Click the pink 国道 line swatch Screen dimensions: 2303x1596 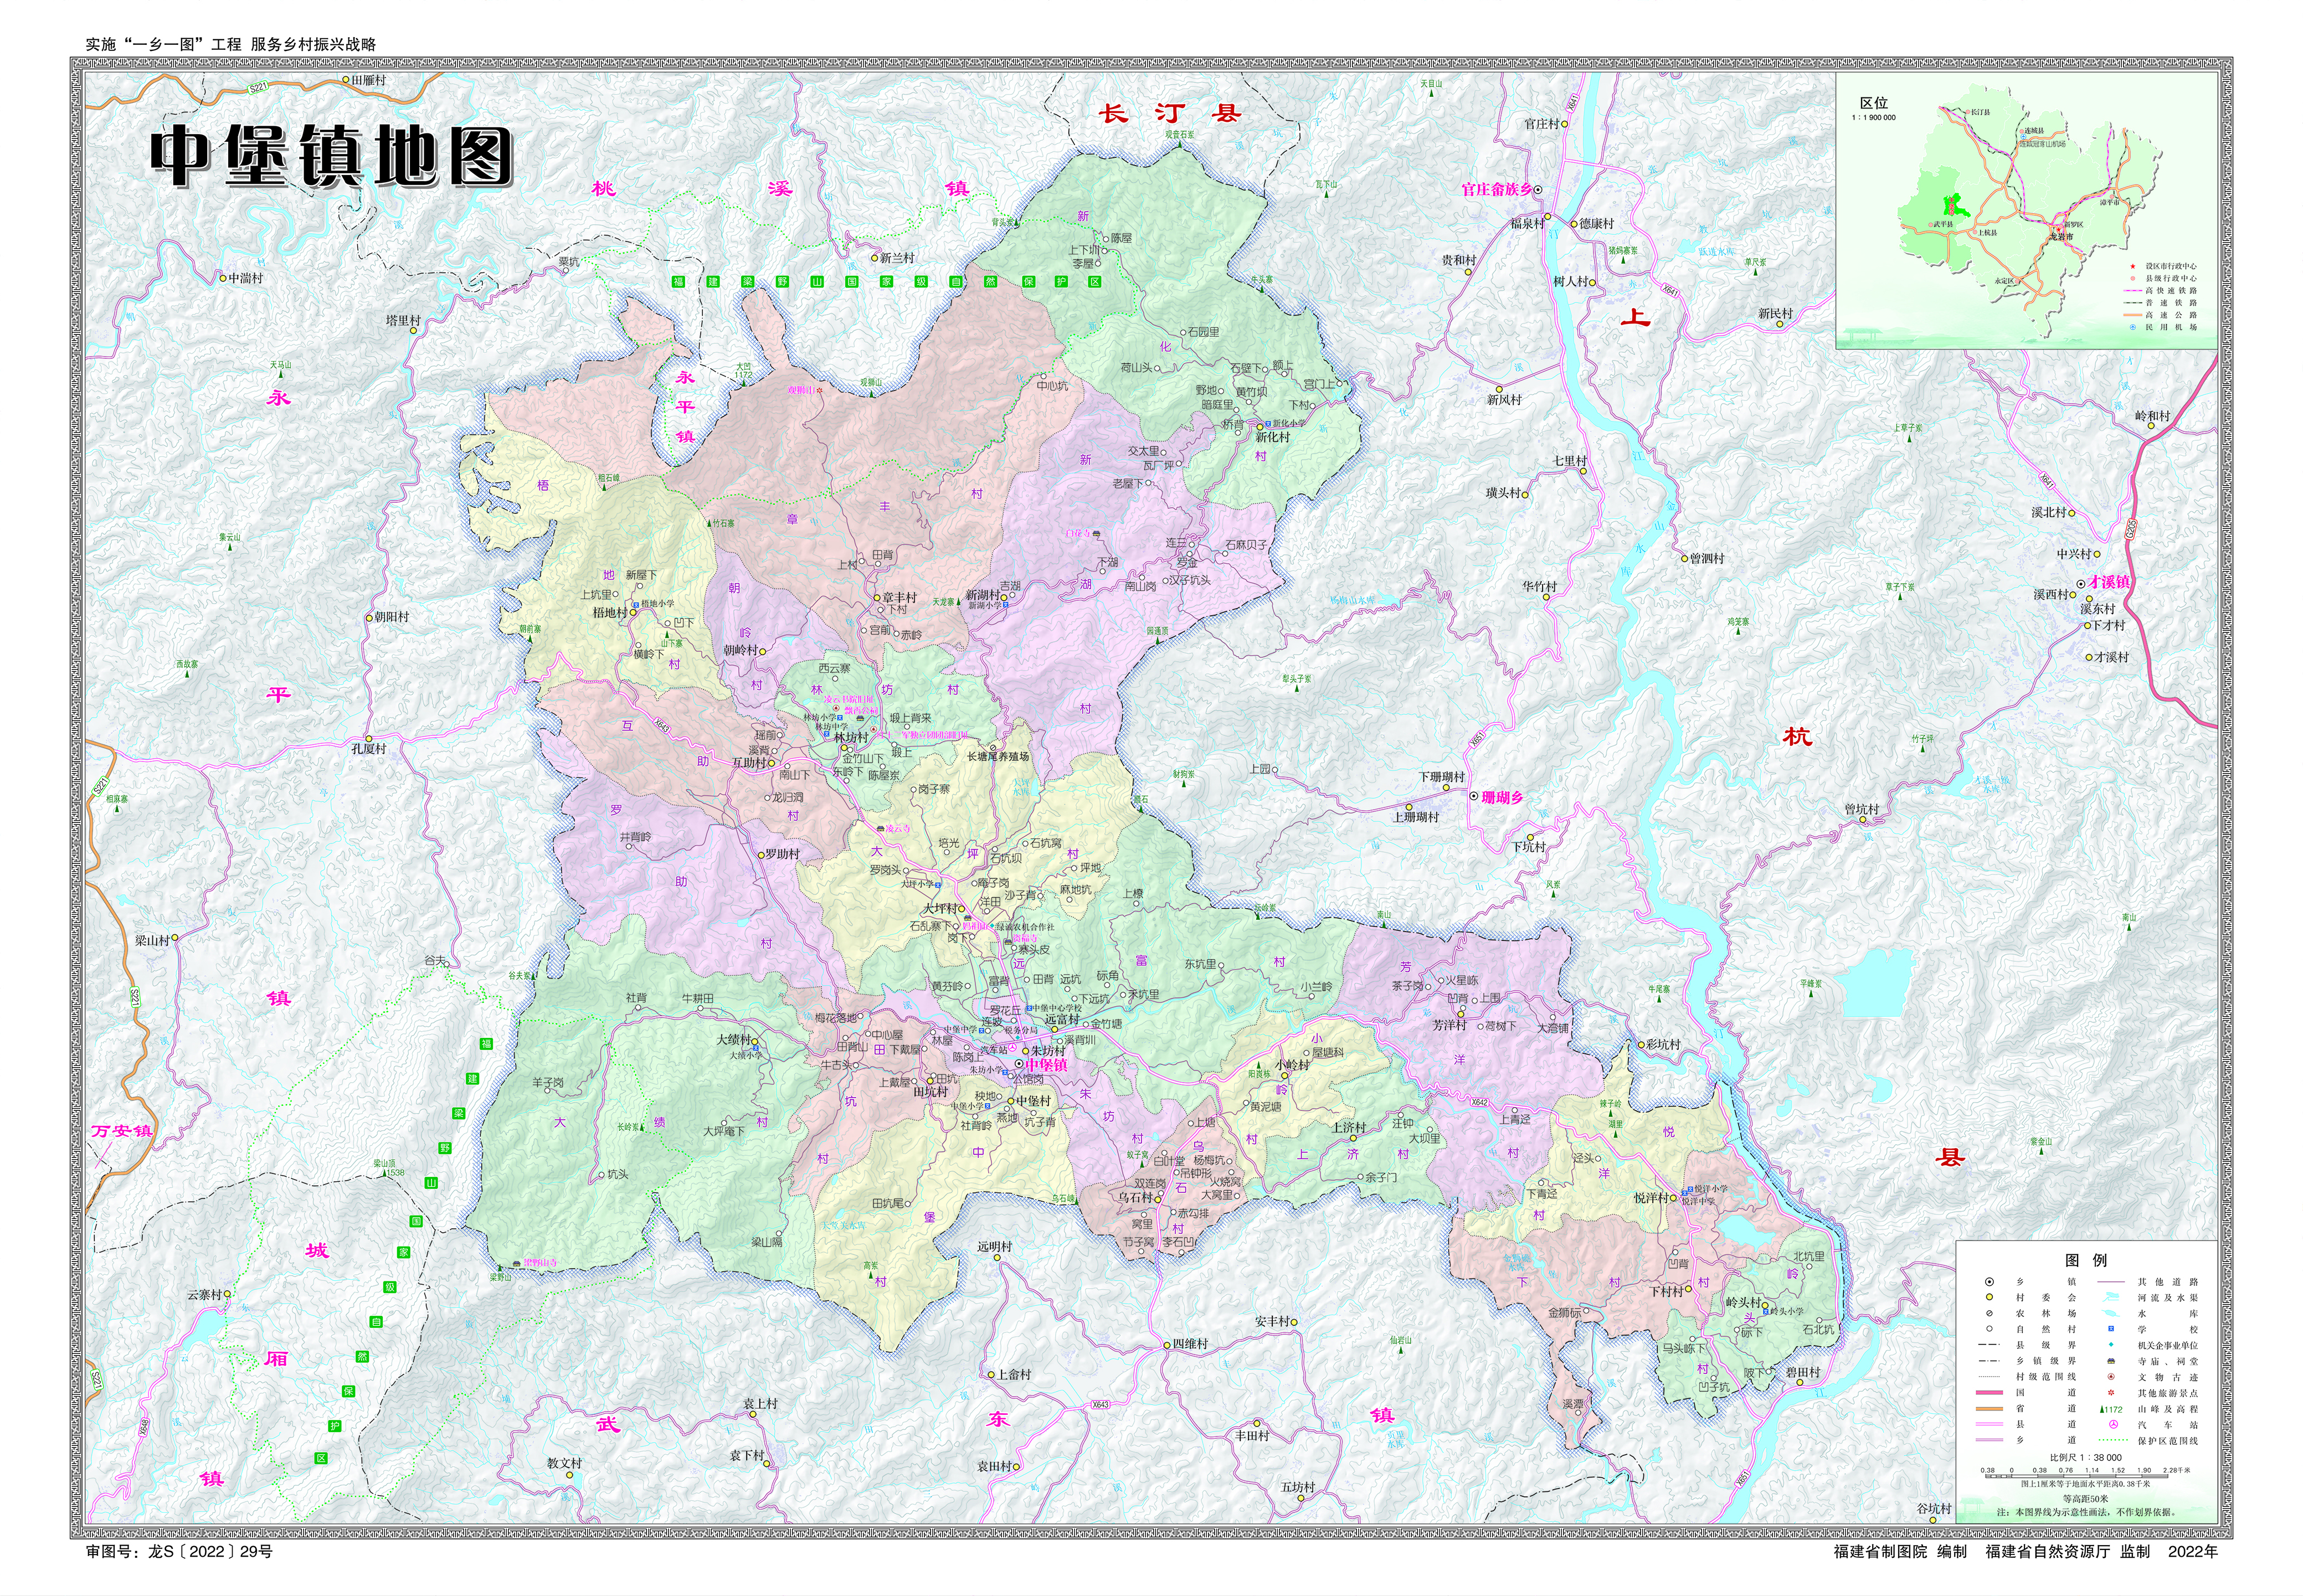coord(1990,1393)
